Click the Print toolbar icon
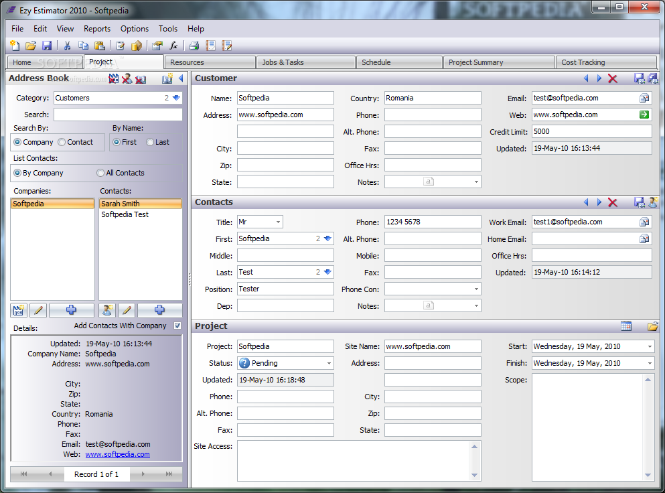The width and height of the screenshot is (665, 493). pos(194,46)
